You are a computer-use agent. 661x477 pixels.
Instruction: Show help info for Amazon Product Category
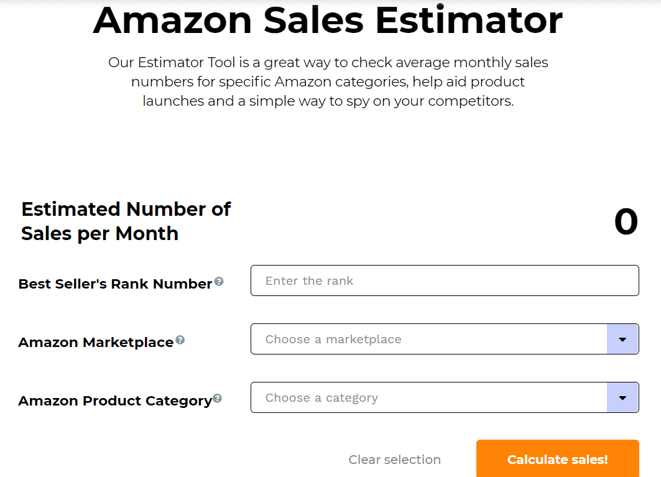click(217, 398)
